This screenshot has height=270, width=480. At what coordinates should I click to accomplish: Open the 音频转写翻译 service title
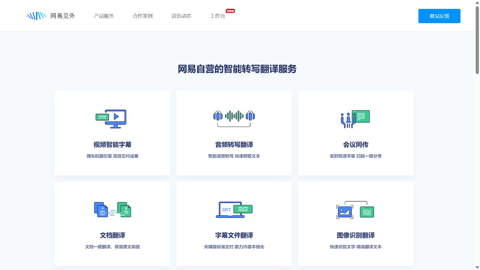pyautogui.click(x=234, y=145)
